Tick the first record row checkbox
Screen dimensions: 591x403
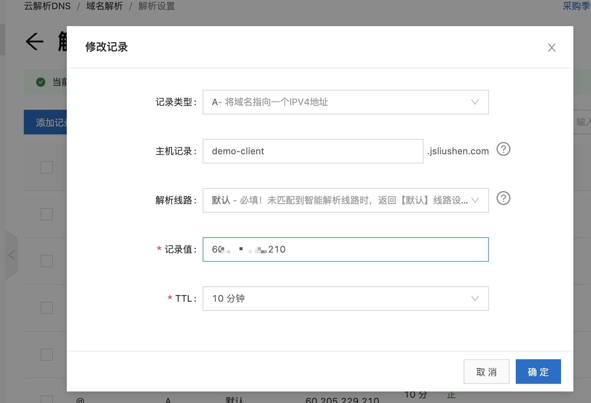tap(47, 167)
